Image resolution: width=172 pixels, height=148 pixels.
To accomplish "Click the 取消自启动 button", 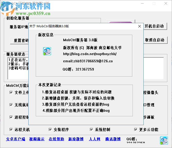I will [156, 40].
